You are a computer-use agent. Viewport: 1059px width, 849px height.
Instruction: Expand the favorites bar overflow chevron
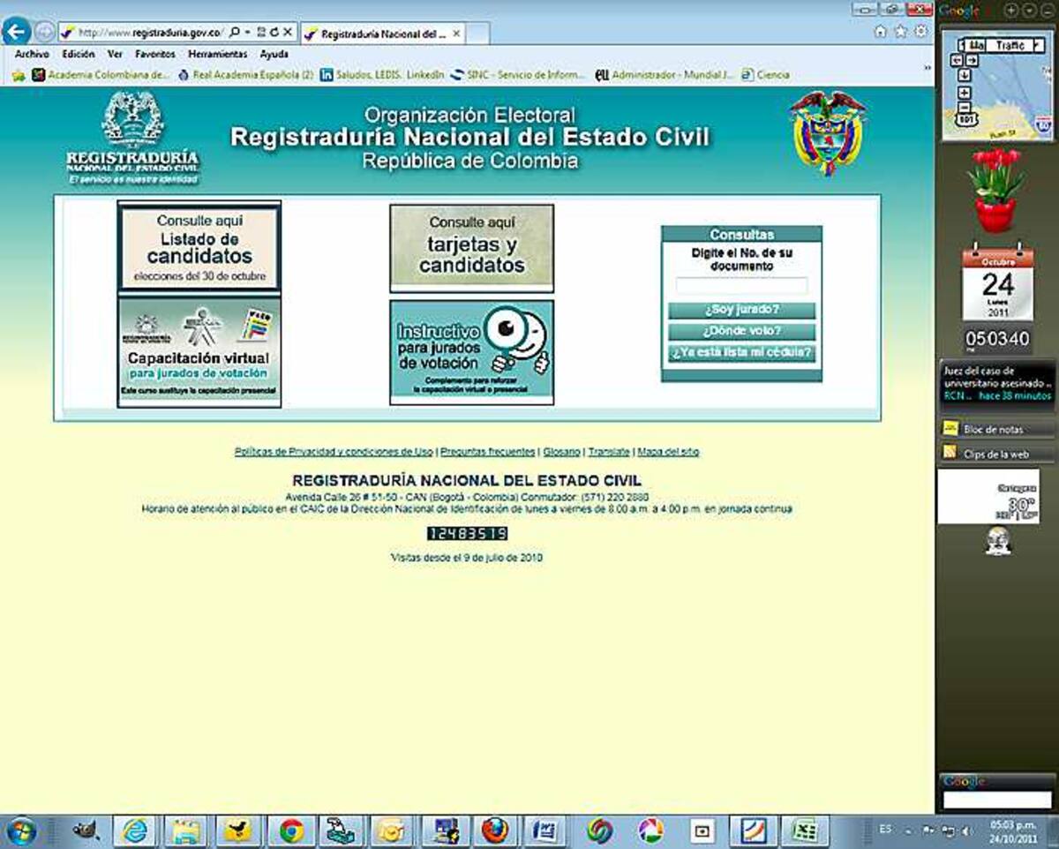click(x=928, y=68)
